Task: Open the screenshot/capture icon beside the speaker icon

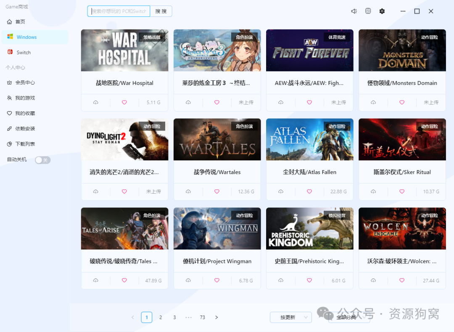Action: point(368,11)
